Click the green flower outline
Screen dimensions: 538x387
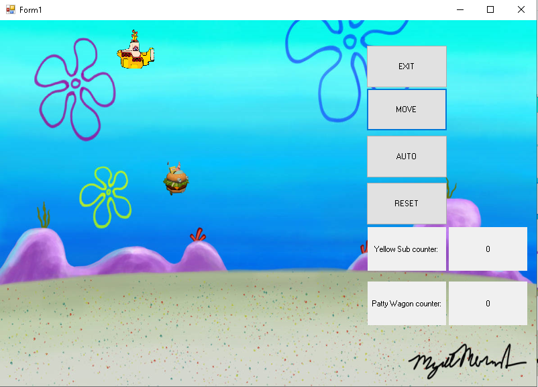click(105, 193)
